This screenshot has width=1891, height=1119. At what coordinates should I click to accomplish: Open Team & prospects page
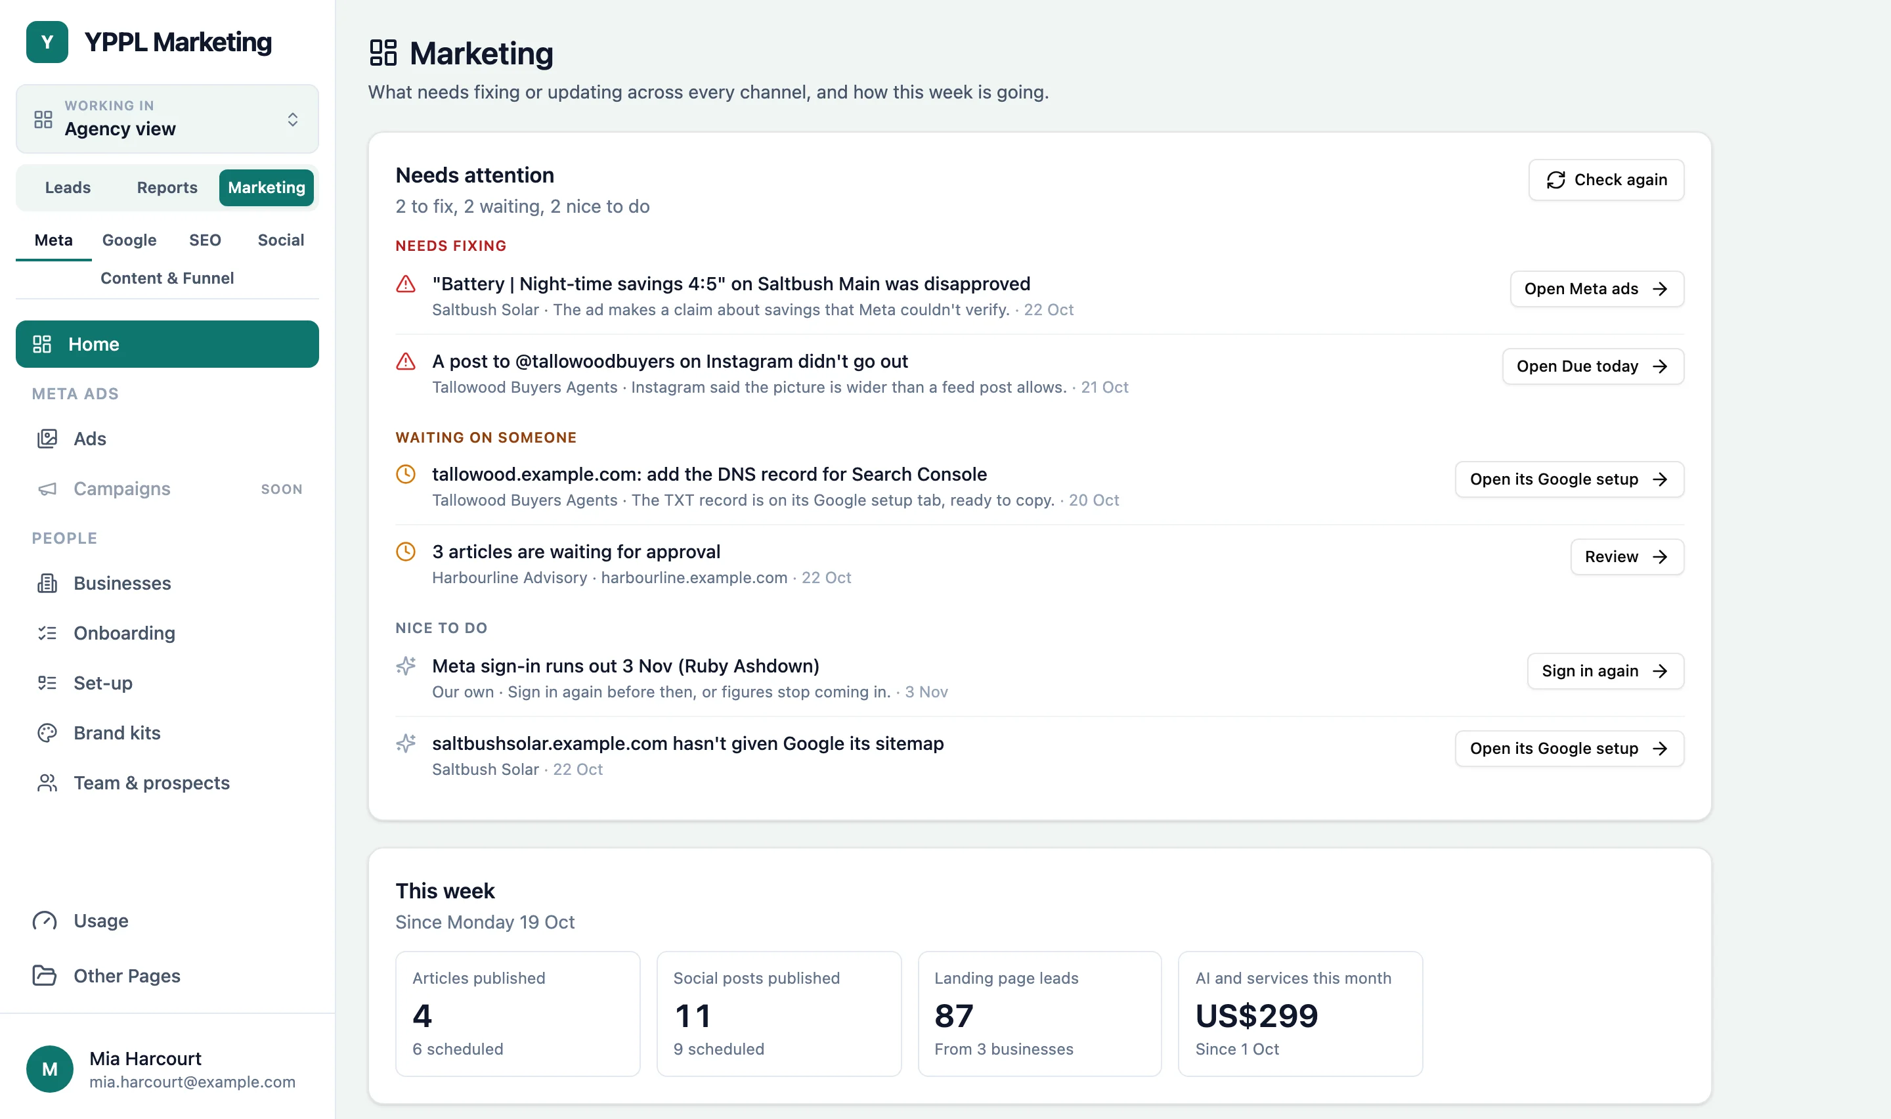click(x=167, y=783)
